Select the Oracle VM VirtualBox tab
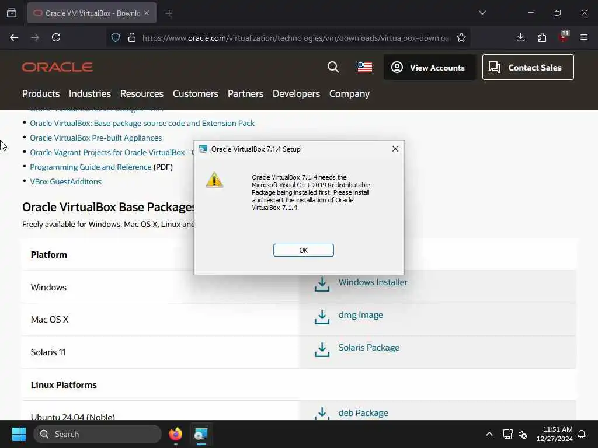This screenshot has height=448, width=598. click(x=92, y=13)
